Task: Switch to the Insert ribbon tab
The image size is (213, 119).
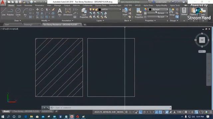Action: [x=19, y=5]
